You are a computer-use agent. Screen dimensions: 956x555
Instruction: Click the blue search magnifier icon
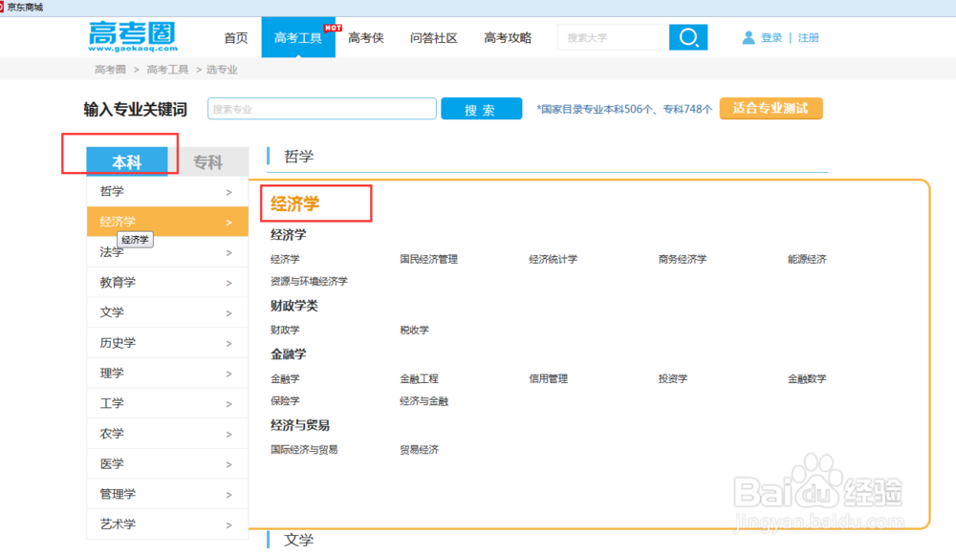click(x=687, y=36)
